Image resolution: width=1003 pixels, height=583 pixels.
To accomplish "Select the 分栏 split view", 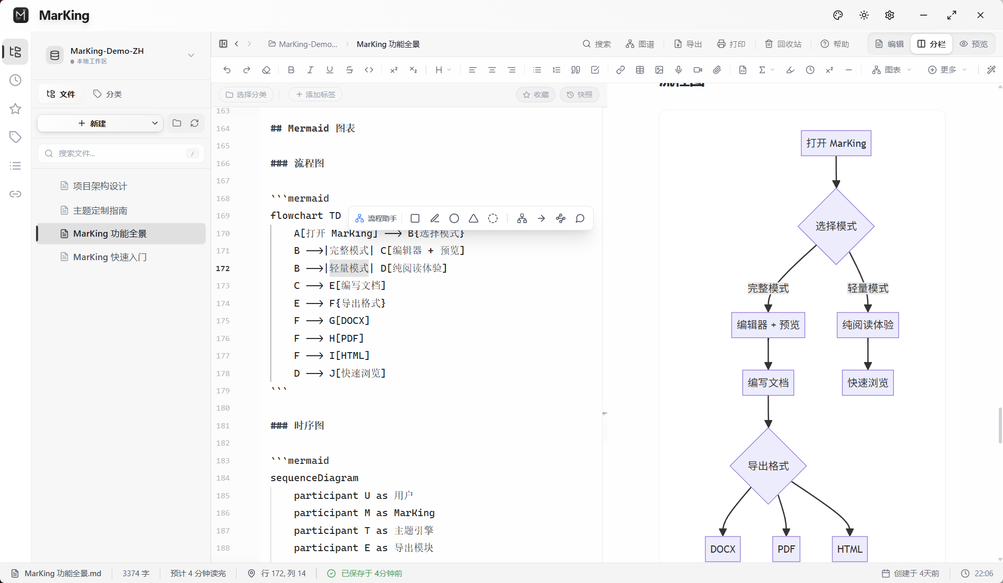I will tap(931, 44).
